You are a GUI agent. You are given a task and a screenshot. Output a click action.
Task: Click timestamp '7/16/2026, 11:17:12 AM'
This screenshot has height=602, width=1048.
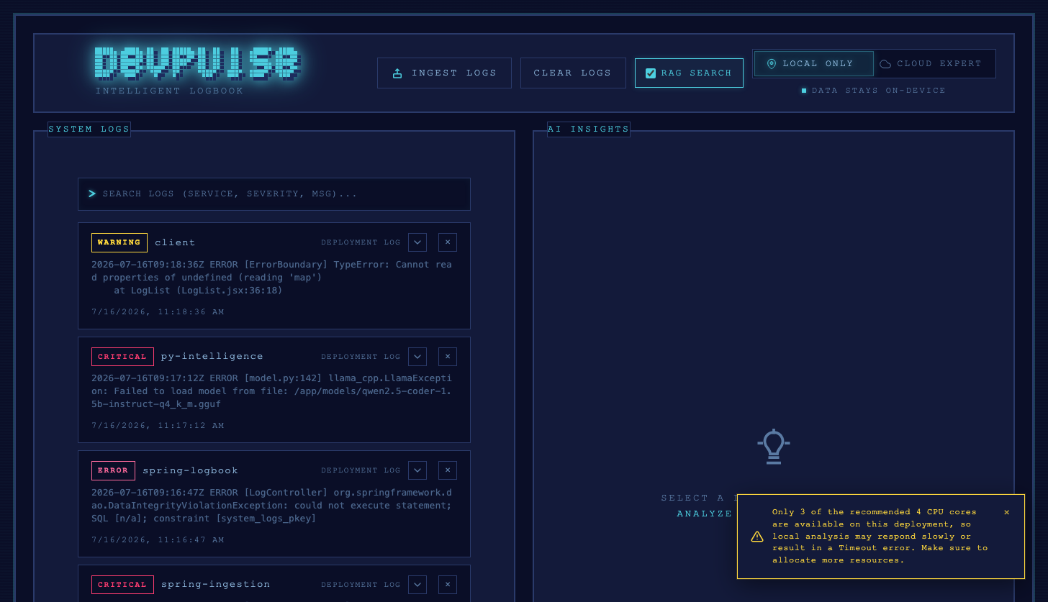pyautogui.click(x=158, y=426)
